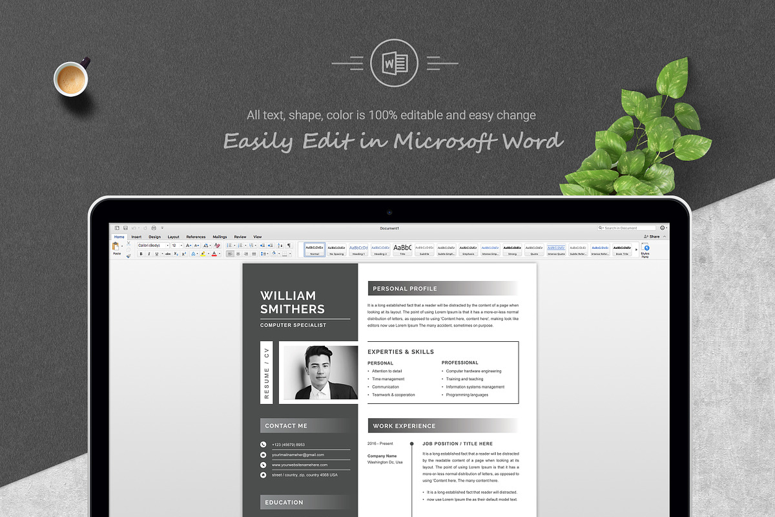Switch to the Insert tab
Image resolution: width=775 pixels, height=517 pixels.
(136, 237)
